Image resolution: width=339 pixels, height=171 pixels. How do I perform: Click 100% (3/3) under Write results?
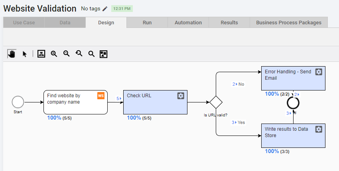click(277, 151)
